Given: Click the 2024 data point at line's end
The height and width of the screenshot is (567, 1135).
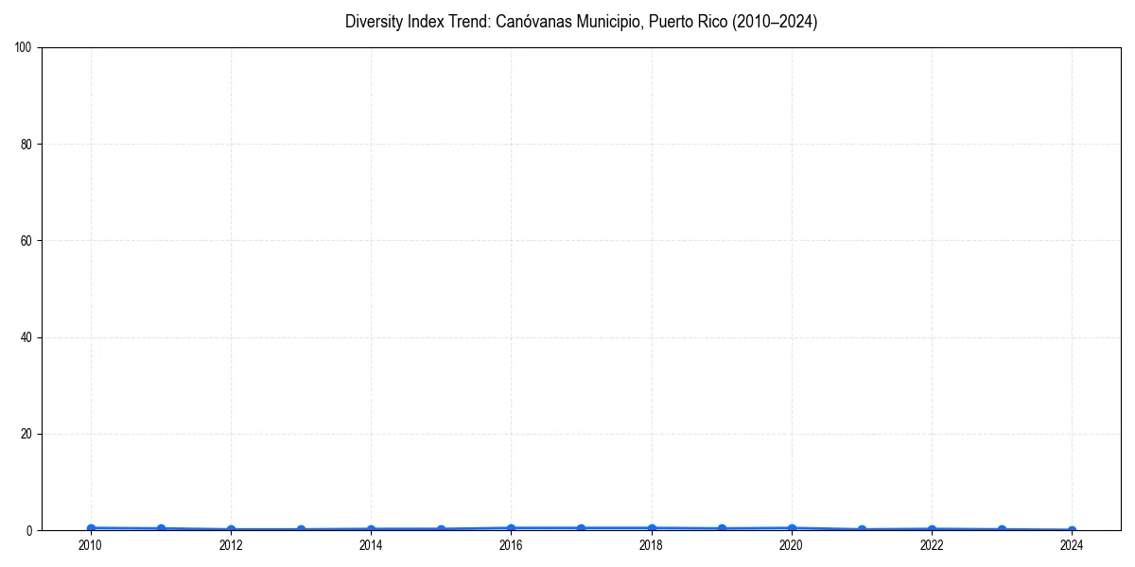Looking at the screenshot, I should [x=1071, y=528].
